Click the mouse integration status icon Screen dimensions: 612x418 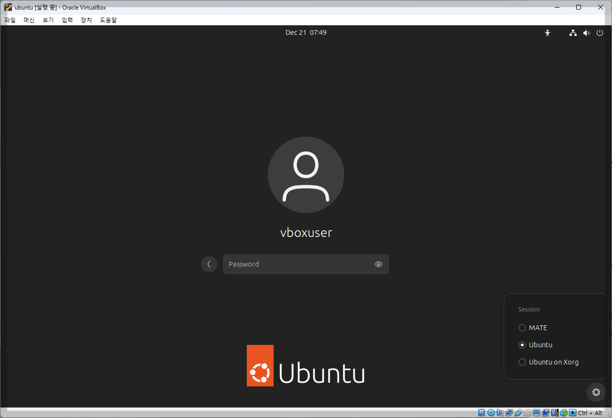pos(564,413)
